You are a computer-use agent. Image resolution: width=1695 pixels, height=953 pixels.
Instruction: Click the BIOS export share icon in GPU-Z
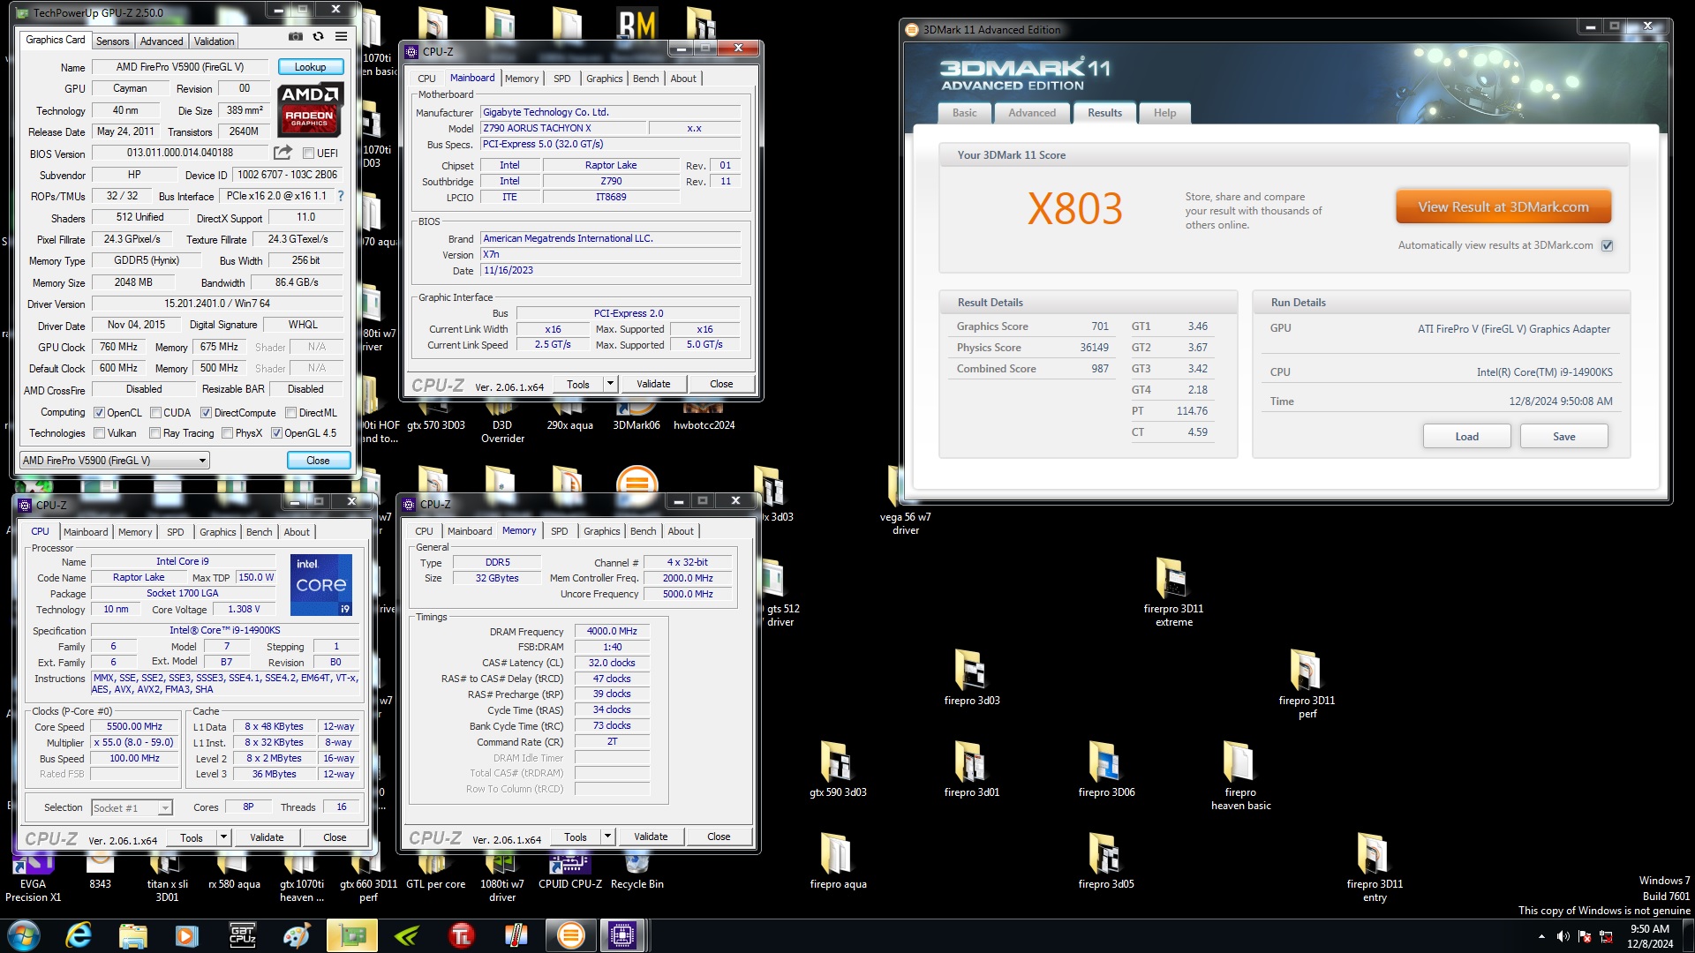click(x=282, y=153)
